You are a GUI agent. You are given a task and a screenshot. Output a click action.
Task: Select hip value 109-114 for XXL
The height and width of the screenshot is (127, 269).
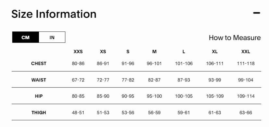tap(246, 96)
